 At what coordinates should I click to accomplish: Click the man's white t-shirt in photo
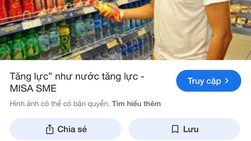point(181,30)
